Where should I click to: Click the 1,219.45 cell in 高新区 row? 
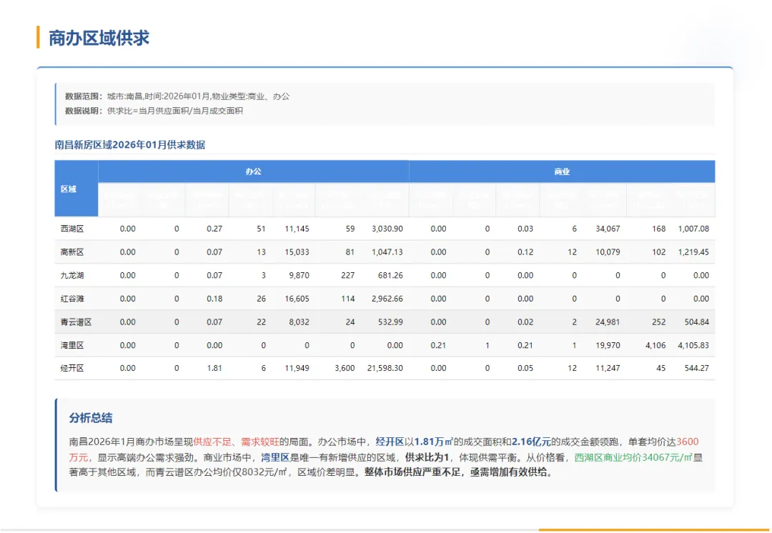693,252
